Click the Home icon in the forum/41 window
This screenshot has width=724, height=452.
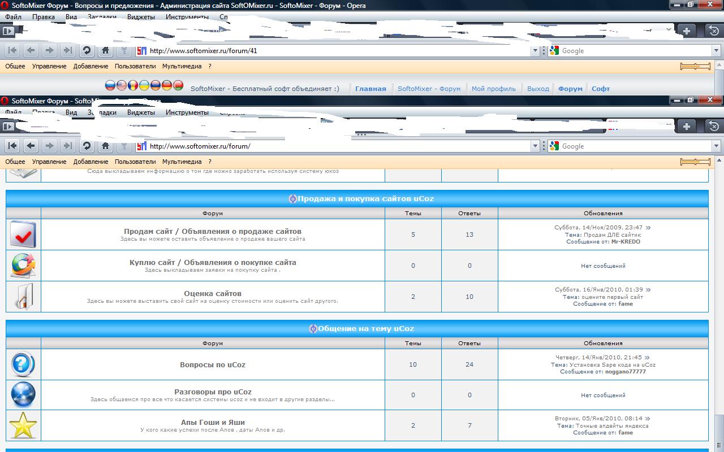(x=105, y=50)
